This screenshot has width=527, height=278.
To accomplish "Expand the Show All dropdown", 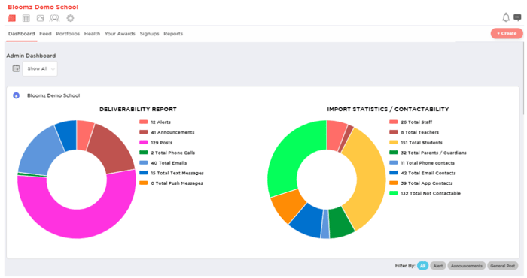I will click(40, 68).
